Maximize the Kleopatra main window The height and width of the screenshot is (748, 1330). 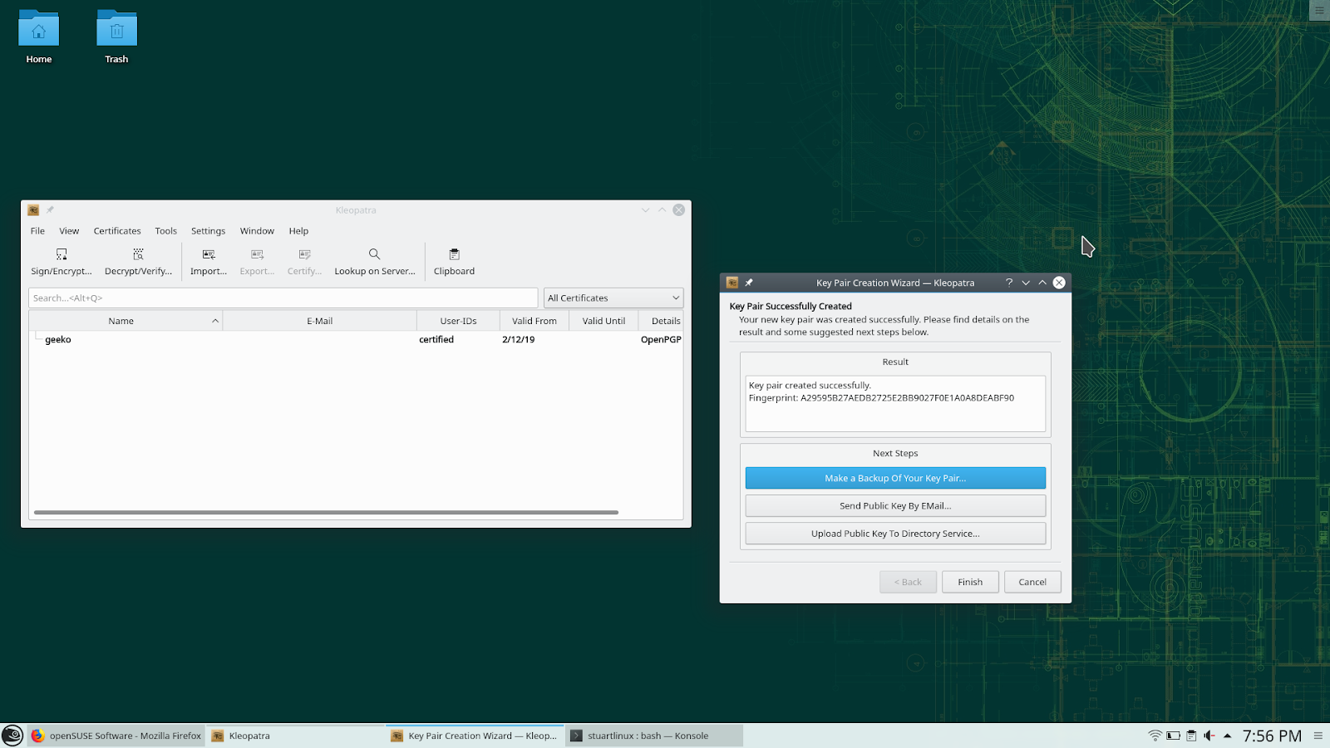pyautogui.click(x=663, y=210)
